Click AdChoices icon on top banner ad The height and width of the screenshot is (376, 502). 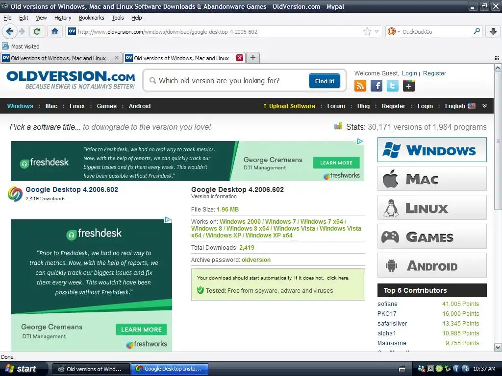[360, 141]
